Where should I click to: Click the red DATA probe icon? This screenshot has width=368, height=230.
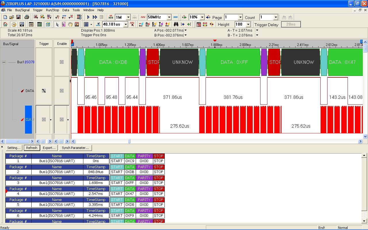click(22, 91)
